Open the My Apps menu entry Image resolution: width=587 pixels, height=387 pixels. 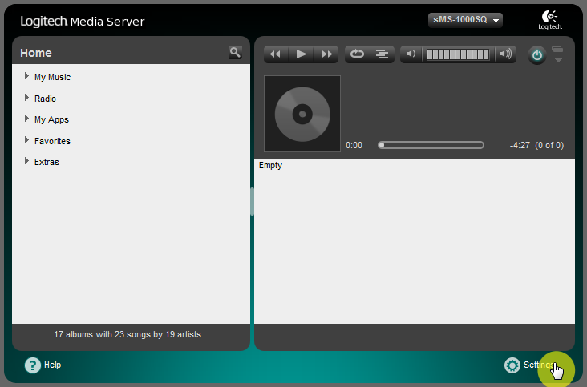(x=51, y=119)
